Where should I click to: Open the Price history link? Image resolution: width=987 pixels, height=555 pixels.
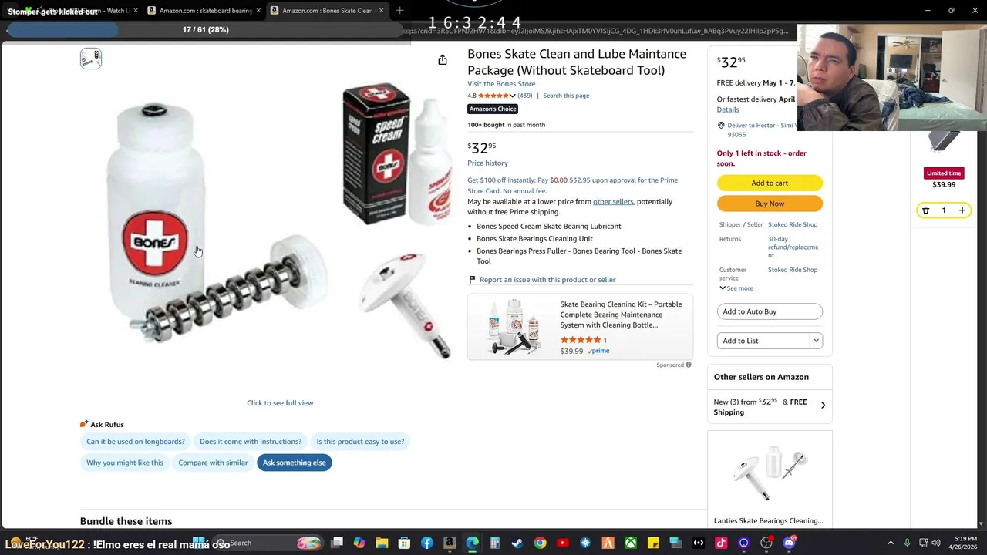tap(487, 163)
